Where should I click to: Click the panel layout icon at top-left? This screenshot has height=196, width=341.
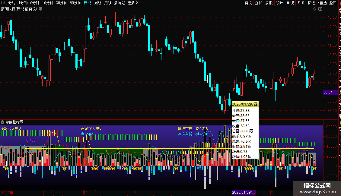3,3
